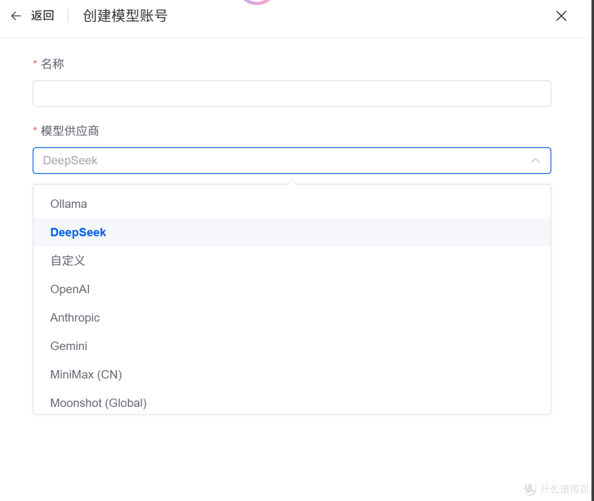Collapse the provider list using the chevron
Viewport: 594px width, 501px height.
(535, 161)
